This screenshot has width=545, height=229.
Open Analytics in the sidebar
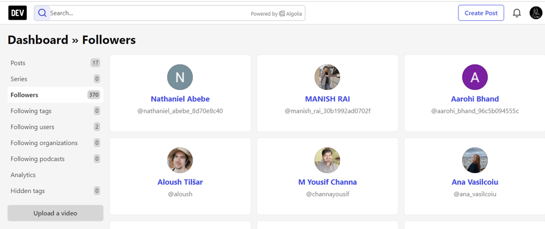55,175
